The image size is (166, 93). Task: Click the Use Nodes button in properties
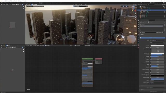point(153,38)
